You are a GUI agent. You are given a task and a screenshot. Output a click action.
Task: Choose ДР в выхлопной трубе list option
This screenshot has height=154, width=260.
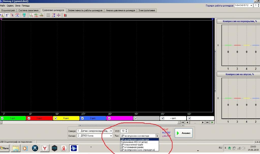pos(139,145)
